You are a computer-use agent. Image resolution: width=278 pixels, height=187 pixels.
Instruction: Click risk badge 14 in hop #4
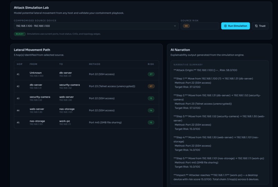(x=151, y=111)
